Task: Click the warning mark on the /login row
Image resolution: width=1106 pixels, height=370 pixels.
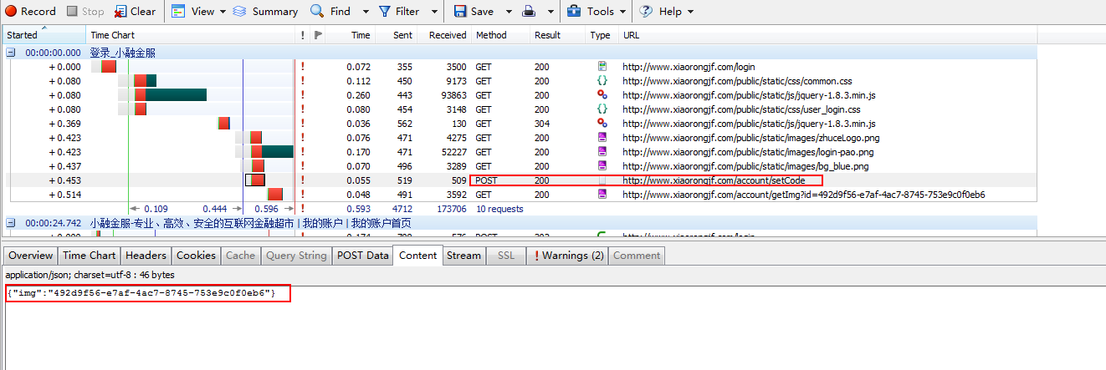Action: point(302,67)
